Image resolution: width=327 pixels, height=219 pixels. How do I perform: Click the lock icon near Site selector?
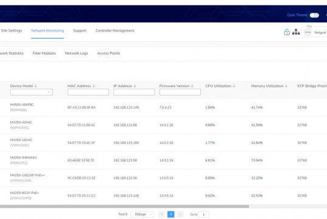coord(287,32)
